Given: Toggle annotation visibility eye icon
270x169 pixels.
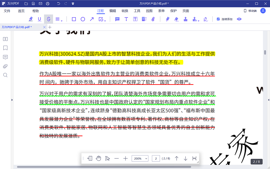Looking at the screenshot, I should click(x=239, y=19).
